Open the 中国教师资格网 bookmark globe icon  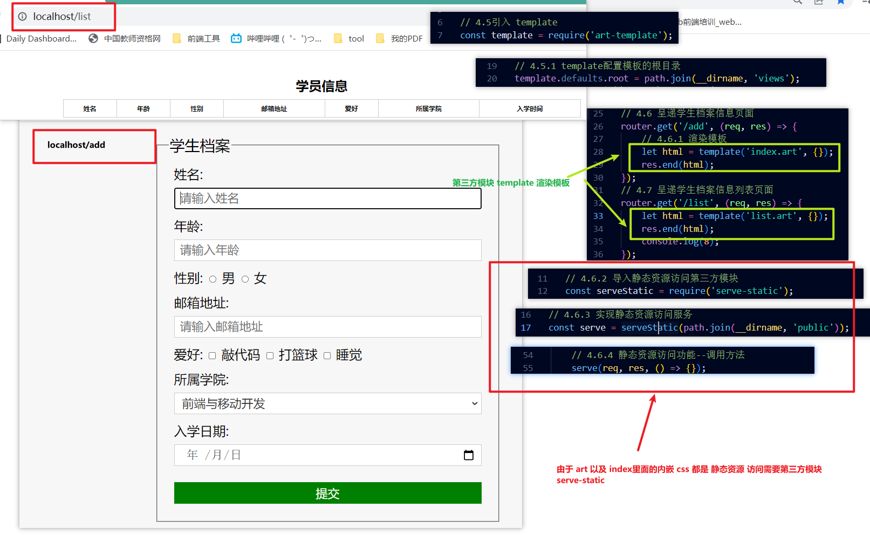93,38
